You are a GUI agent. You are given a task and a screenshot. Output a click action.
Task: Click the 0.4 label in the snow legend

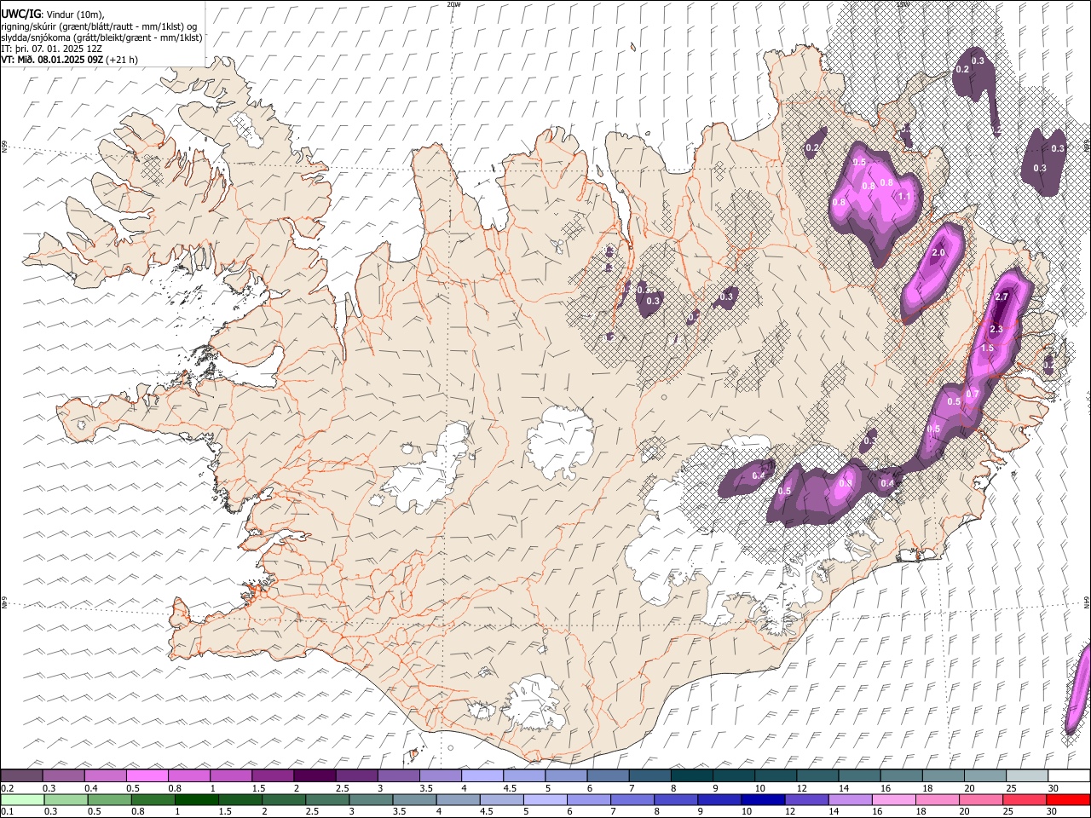[90, 788]
